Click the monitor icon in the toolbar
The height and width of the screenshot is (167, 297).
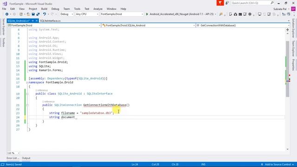(260, 14)
